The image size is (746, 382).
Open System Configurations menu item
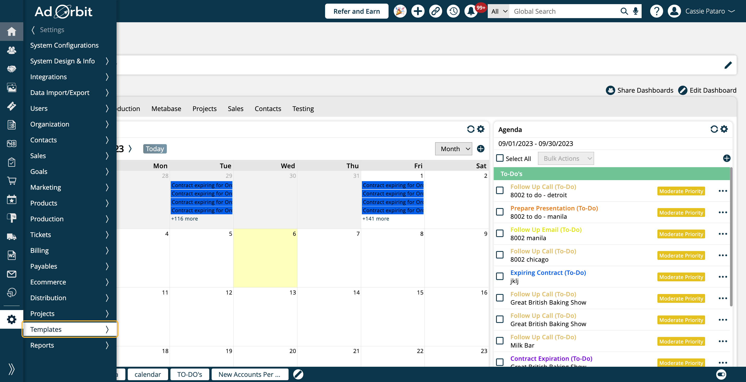[x=64, y=45]
